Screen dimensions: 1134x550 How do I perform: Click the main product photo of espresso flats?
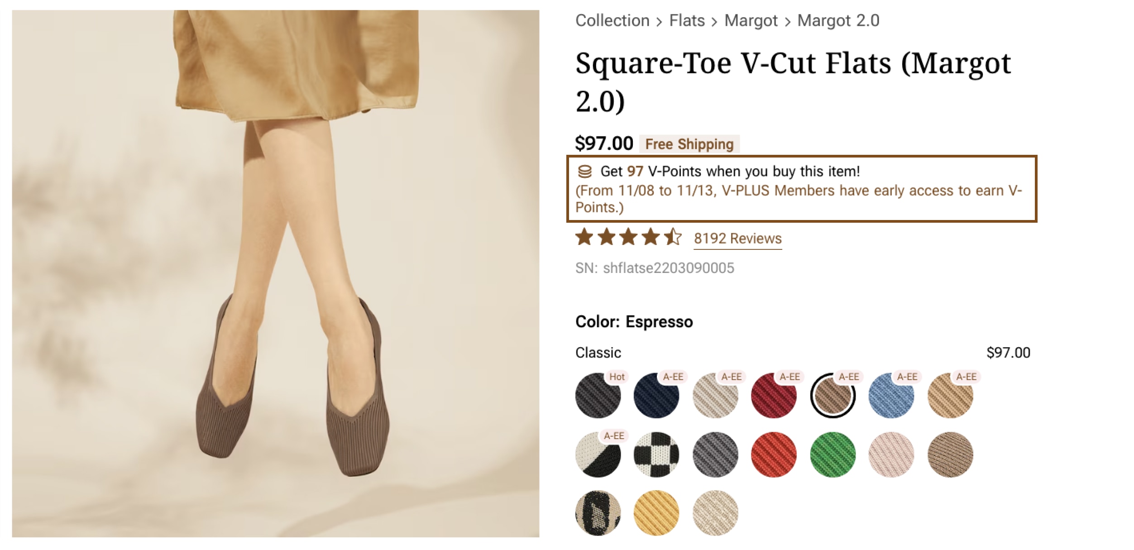276,274
